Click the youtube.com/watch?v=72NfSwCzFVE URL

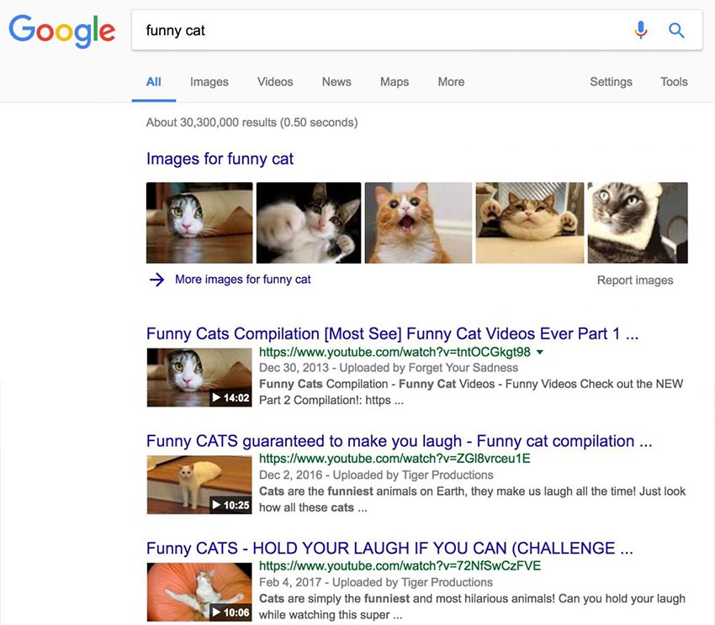400,566
